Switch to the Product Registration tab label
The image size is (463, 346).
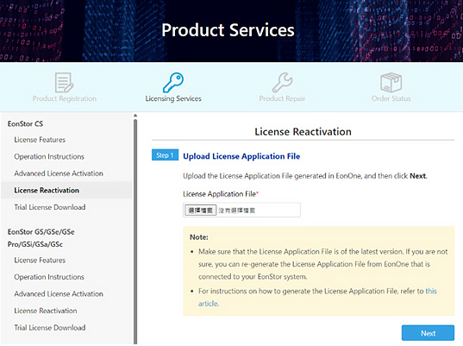pos(65,98)
